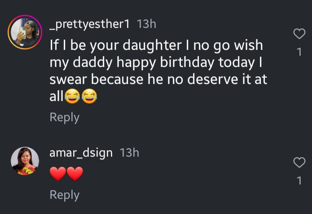Reply to amar_dsign's comment
312x214 pixels.
64,195
